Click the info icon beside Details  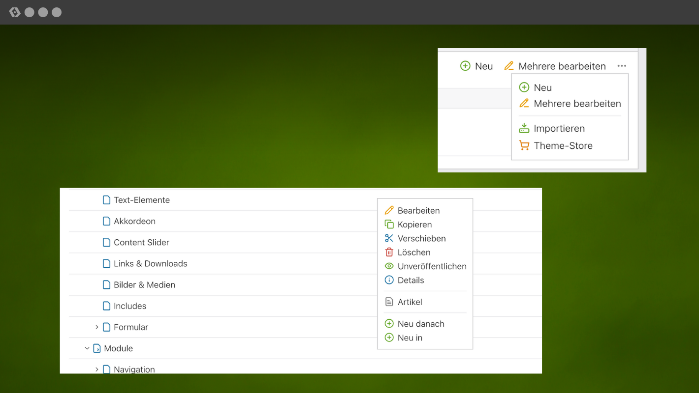click(x=389, y=281)
